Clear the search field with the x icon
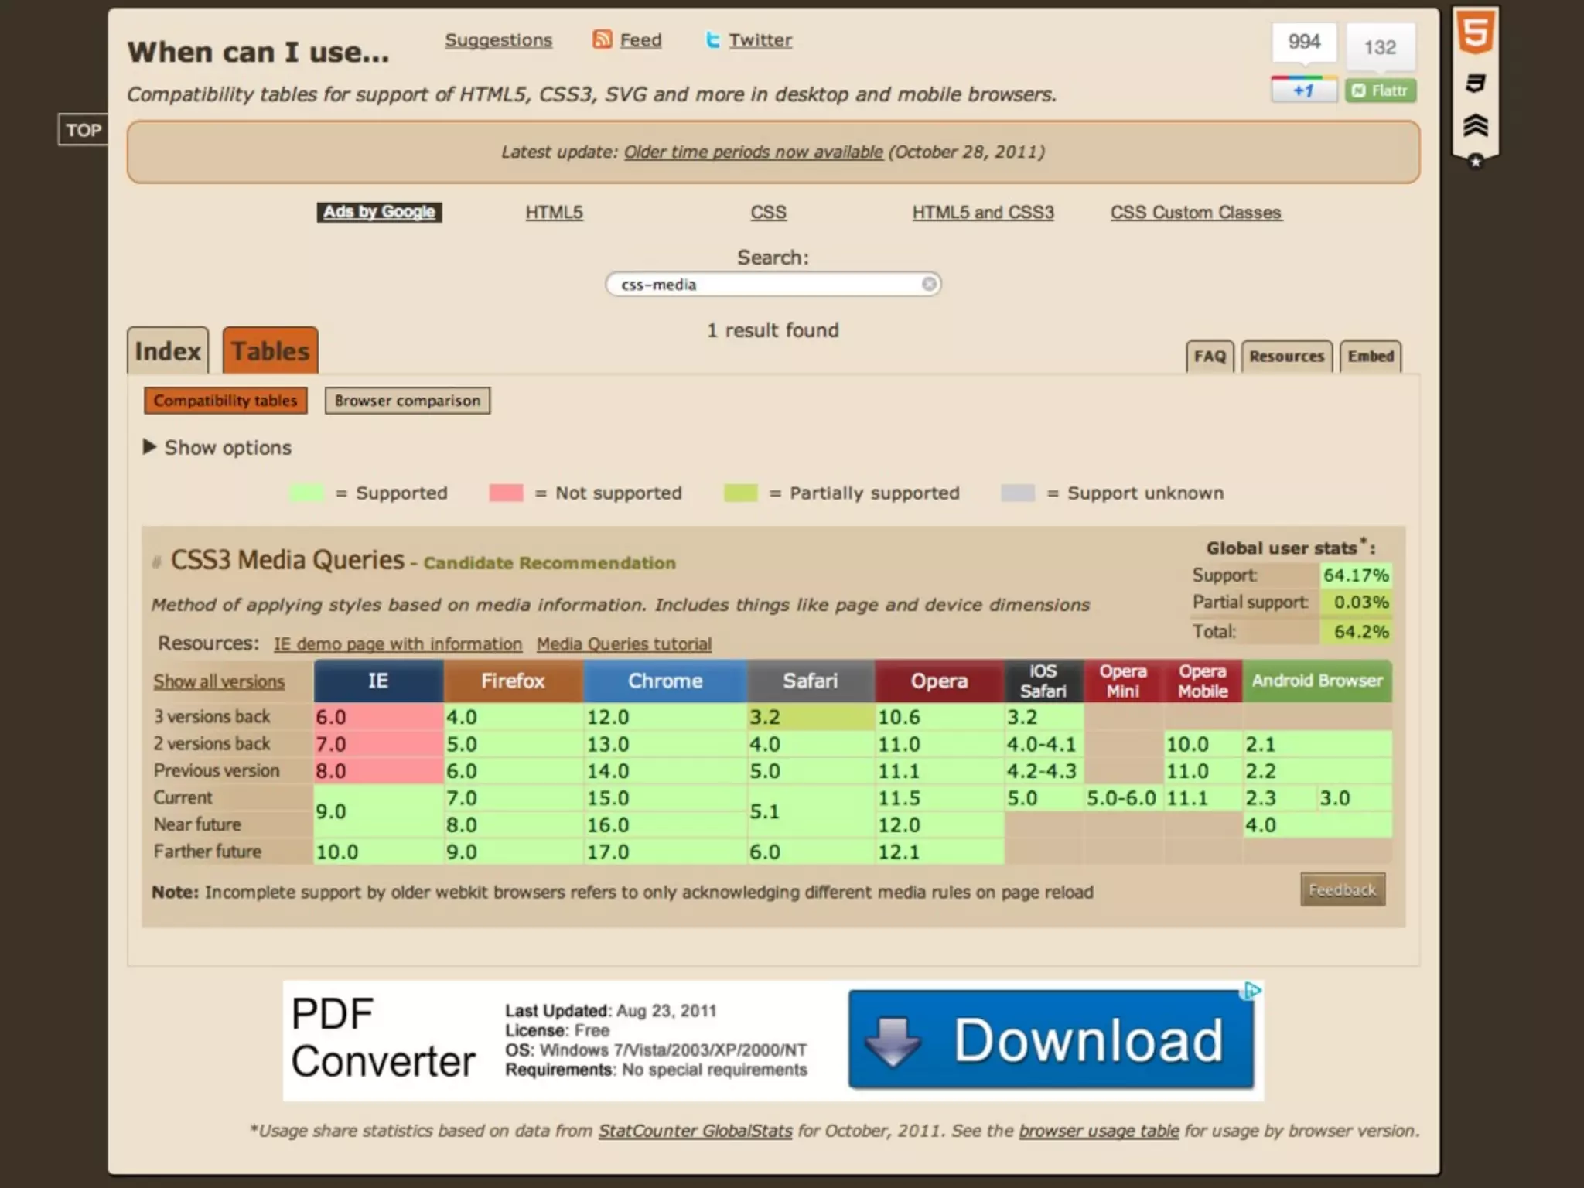 point(929,284)
